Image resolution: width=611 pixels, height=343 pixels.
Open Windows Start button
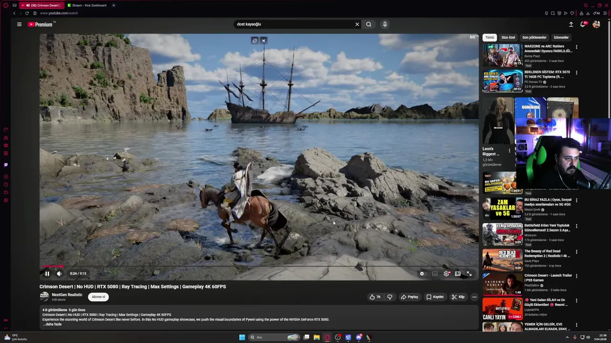(242, 337)
